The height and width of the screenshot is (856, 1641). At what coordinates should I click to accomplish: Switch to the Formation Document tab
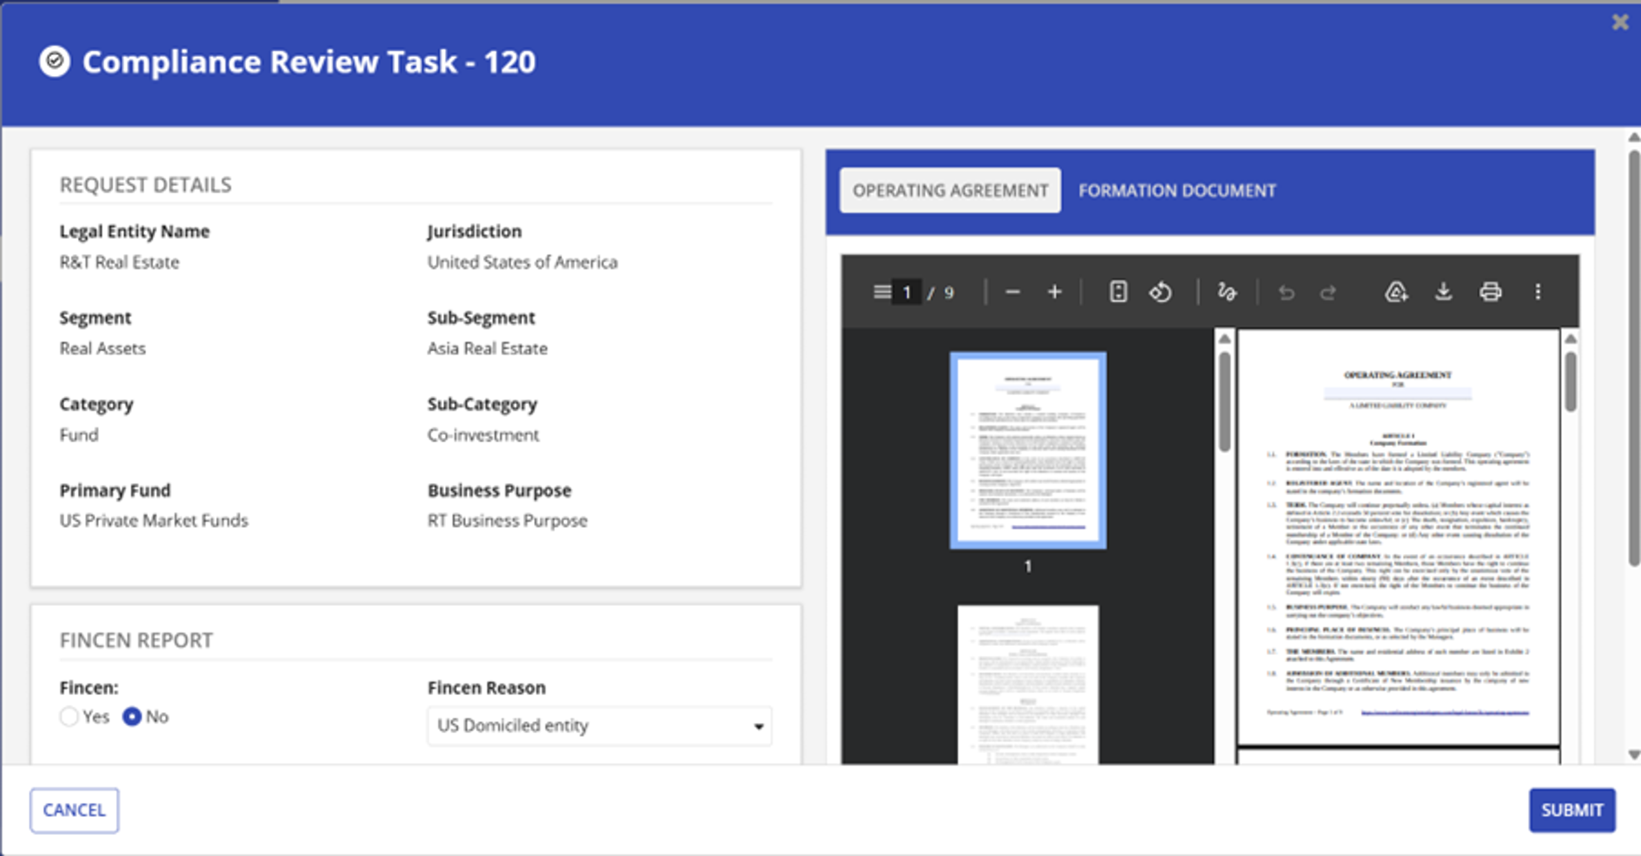click(x=1176, y=191)
